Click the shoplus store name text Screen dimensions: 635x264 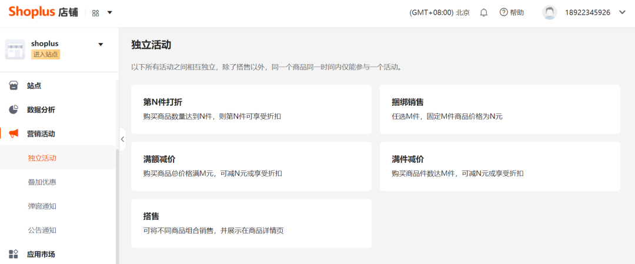[x=45, y=44]
